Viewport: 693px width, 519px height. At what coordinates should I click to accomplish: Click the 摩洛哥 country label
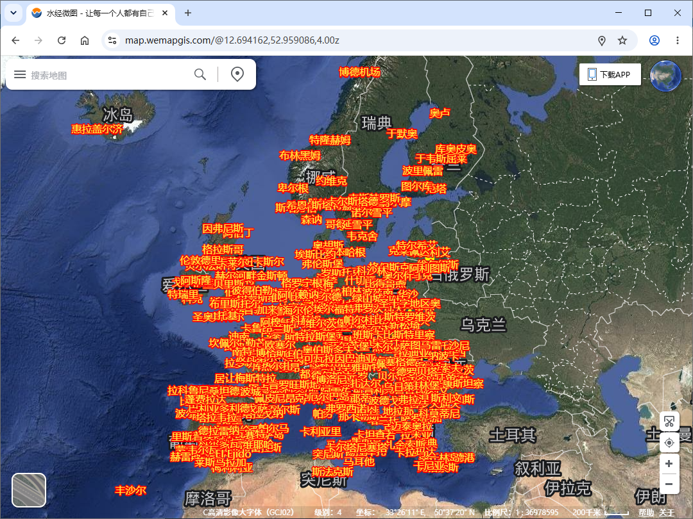click(x=208, y=498)
